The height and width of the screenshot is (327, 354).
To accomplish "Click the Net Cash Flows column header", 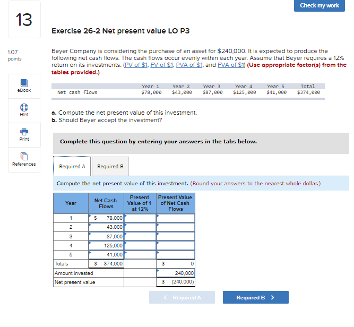I will (x=106, y=203).
